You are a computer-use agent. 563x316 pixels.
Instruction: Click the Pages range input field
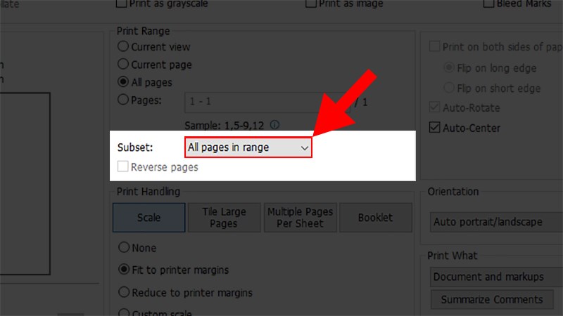click(267, 103)
